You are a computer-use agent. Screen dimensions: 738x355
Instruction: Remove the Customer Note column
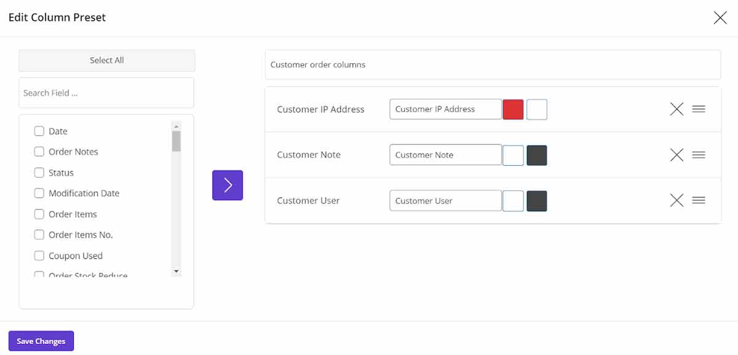(676, 155)
